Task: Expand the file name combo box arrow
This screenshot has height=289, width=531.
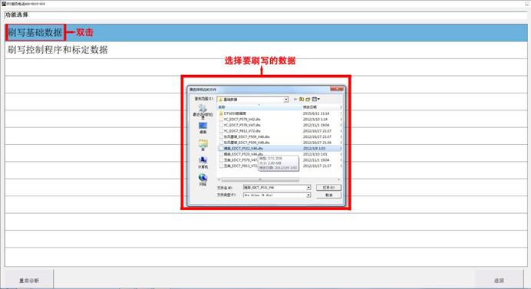Action: [x=308, y=188]
